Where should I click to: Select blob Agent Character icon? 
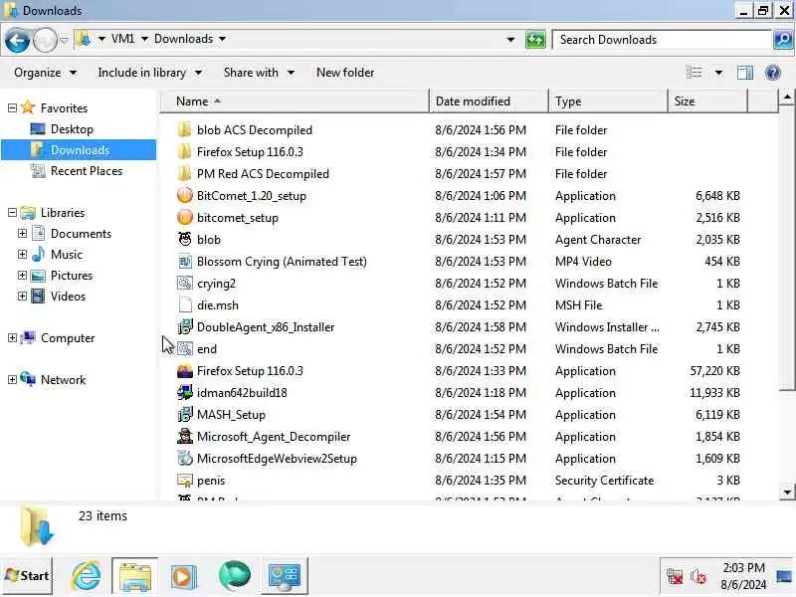point(185,239)
